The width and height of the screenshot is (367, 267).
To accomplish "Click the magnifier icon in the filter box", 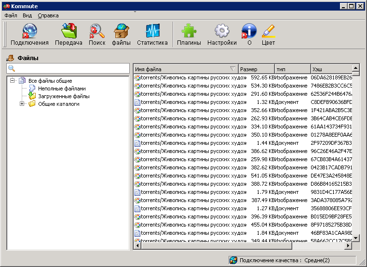I will 12,68.
